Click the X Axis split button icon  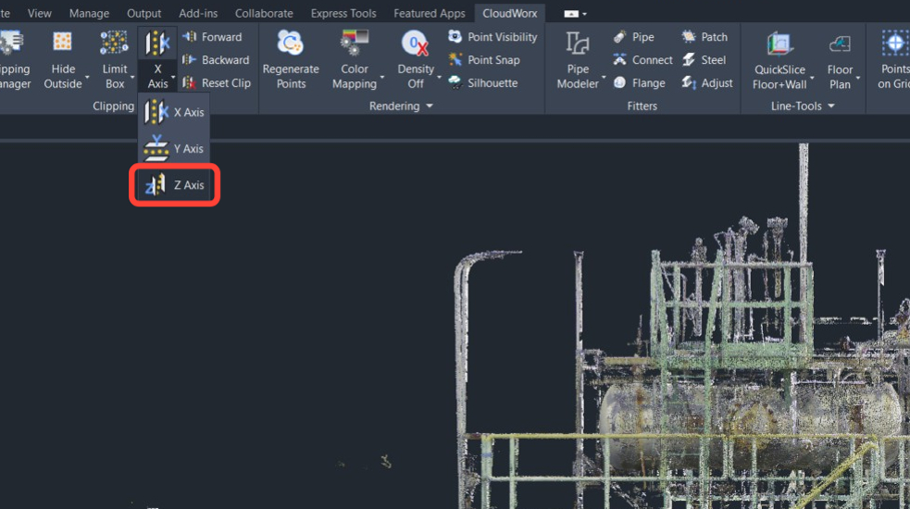point(157,43)
